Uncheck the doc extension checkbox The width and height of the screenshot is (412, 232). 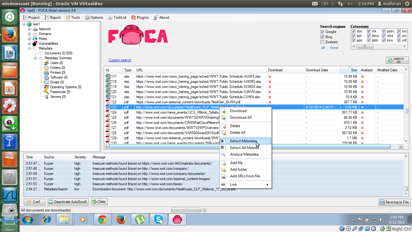coord(353,31)
